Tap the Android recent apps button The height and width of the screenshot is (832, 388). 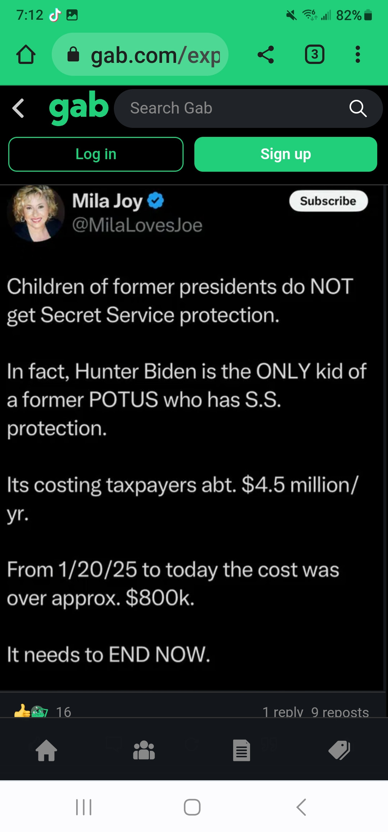pyautogui.click(x=84, y=807)
